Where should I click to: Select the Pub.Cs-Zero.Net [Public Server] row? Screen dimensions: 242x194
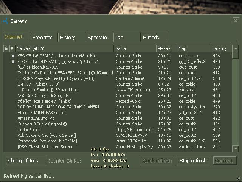[118, 135]
